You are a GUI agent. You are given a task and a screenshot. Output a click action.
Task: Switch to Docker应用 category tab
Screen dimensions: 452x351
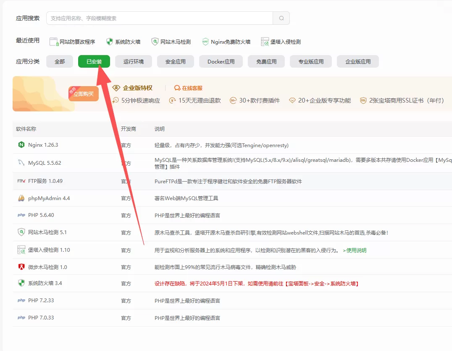coord(221,61)
